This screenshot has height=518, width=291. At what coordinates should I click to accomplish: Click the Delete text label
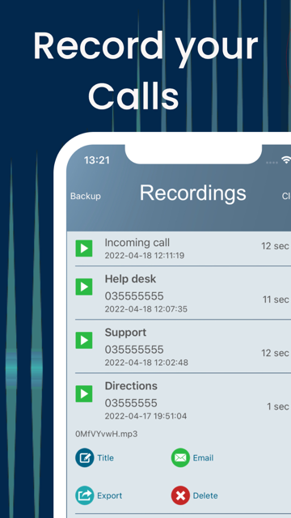point(205,495)
